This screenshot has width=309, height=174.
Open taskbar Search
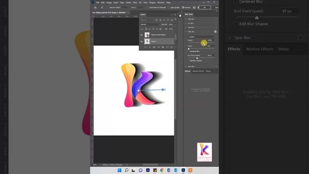[126, 170]
